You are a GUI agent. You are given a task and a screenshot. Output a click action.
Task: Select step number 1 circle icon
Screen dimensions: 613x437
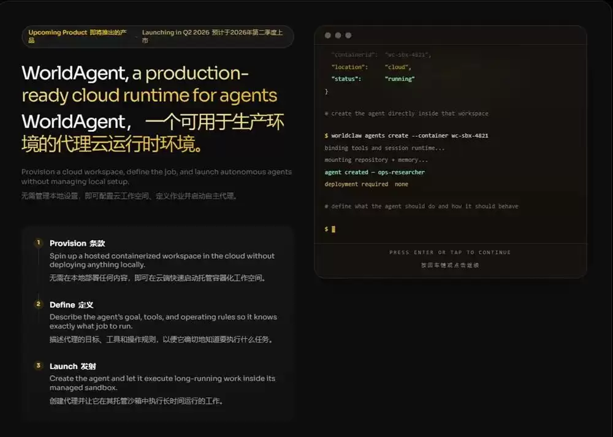point(38,243)
